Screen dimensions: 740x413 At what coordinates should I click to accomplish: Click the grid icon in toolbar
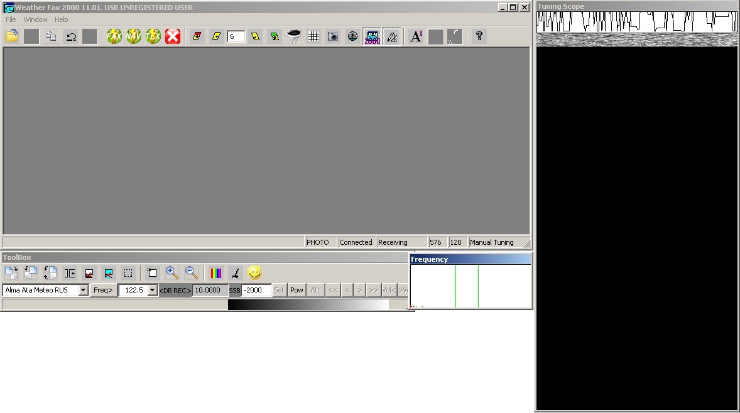pyautogui.click(x=313, y=36)
